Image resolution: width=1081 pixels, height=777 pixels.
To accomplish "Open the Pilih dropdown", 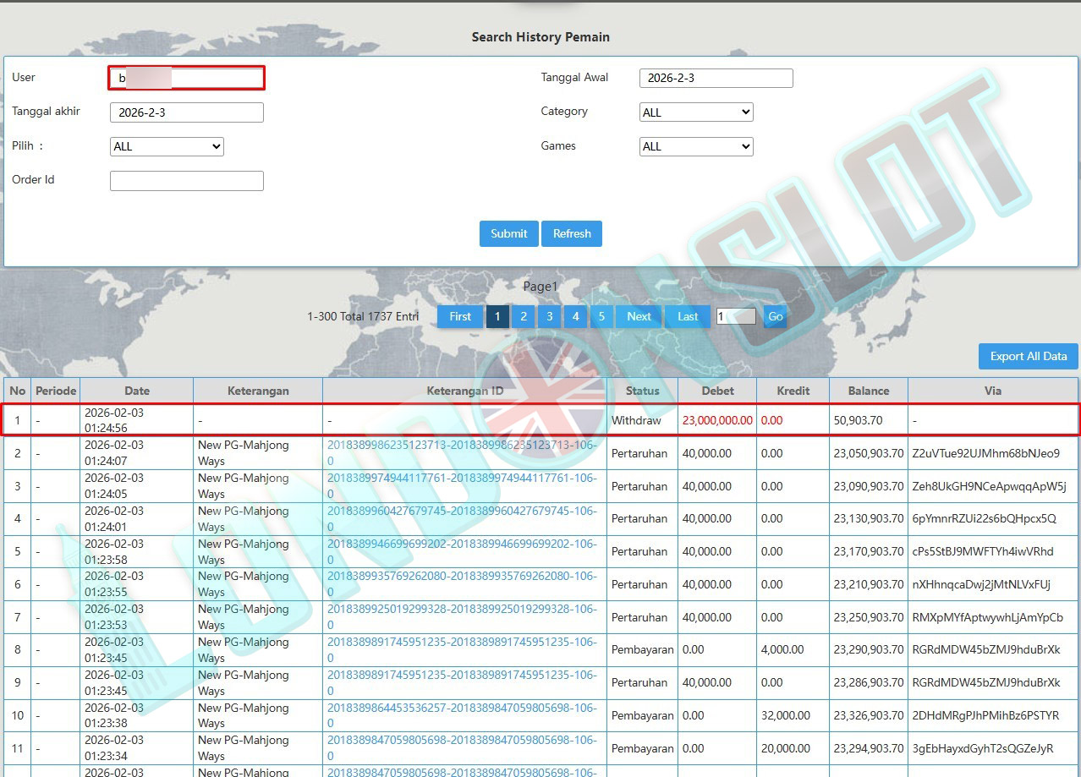I will (167, 146).
